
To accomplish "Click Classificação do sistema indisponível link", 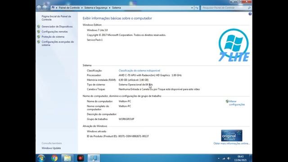I will pyautogui.click(x=139, y=71).
